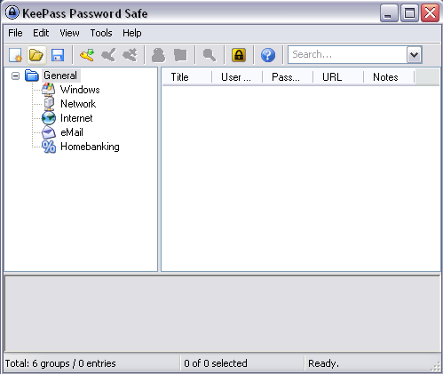Close the KeePass Password Safe window
This screenshot has width=443, height=374.
pos(430,13)
